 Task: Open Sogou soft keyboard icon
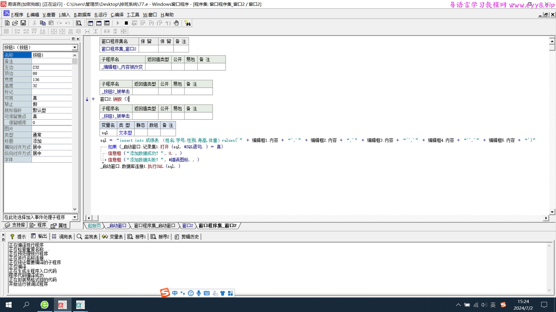click(206, 293)
